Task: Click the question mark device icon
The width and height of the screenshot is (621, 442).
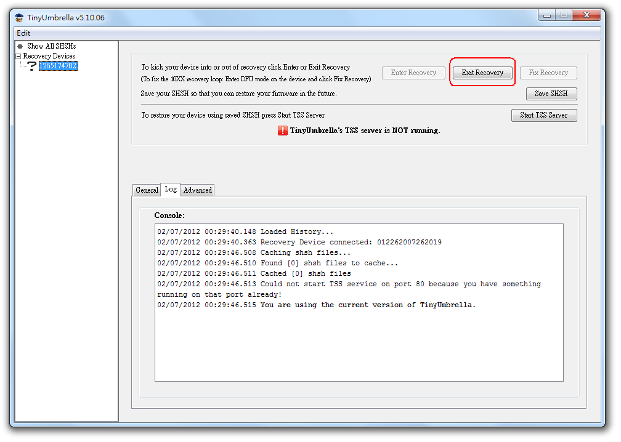Action: point(31,66)
